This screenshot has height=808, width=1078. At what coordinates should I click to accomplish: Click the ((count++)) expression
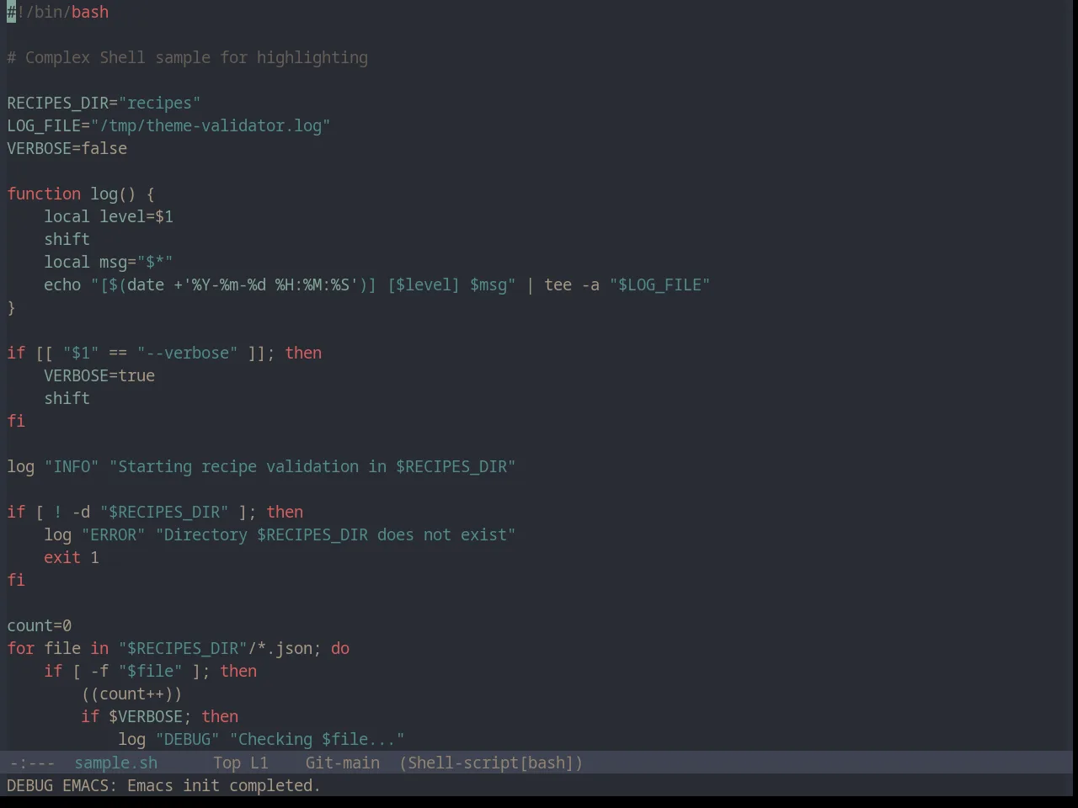tap(131, 694)
